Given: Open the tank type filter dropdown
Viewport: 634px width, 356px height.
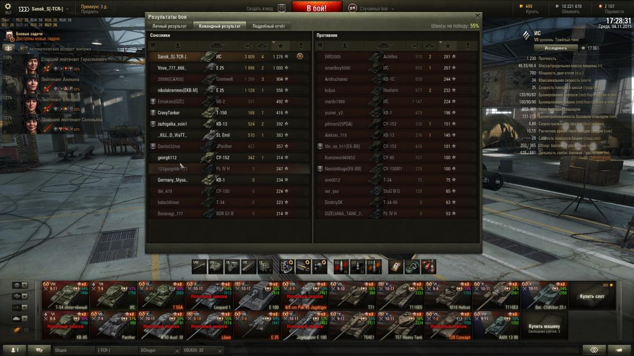Looking at the screenshot, I should [20, 319].
